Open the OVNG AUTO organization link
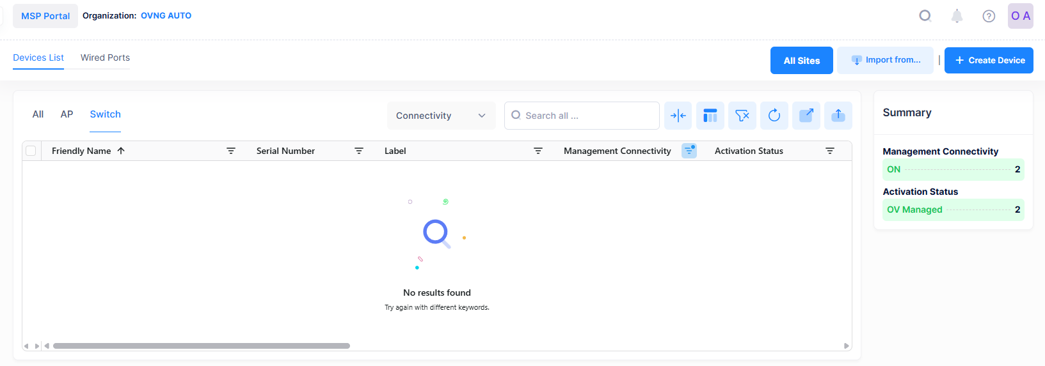Screen dimensions: 1045x366 coord(166,16)
